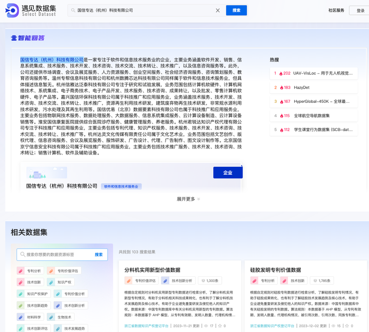Click the flame icon next to 183
The image size is (369, 332).
[x=281, y=87]
